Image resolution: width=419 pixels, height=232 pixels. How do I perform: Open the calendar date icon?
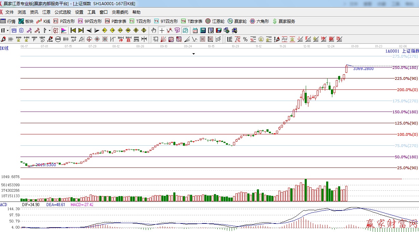click(195, 30)
